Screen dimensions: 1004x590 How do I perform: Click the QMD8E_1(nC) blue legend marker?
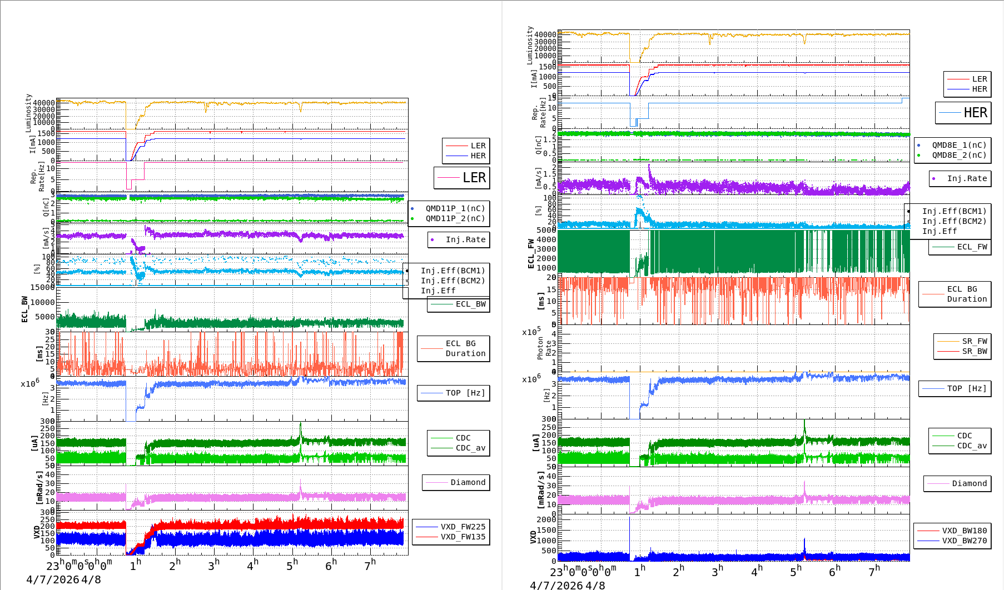coord(918,145)
